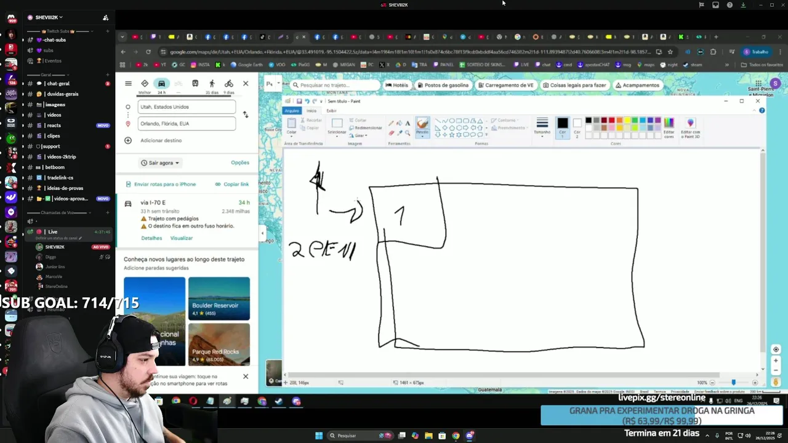Screen dimensions: 788x443
Task: Pick the black palette swatch in Paint
Action: coord(588,121)
